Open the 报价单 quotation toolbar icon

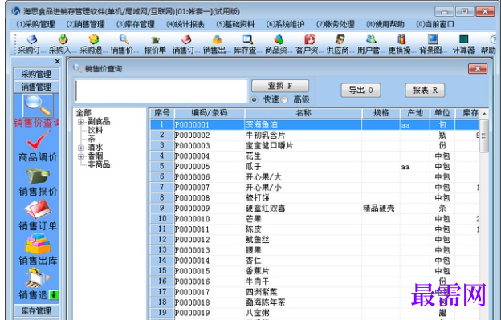155,44
